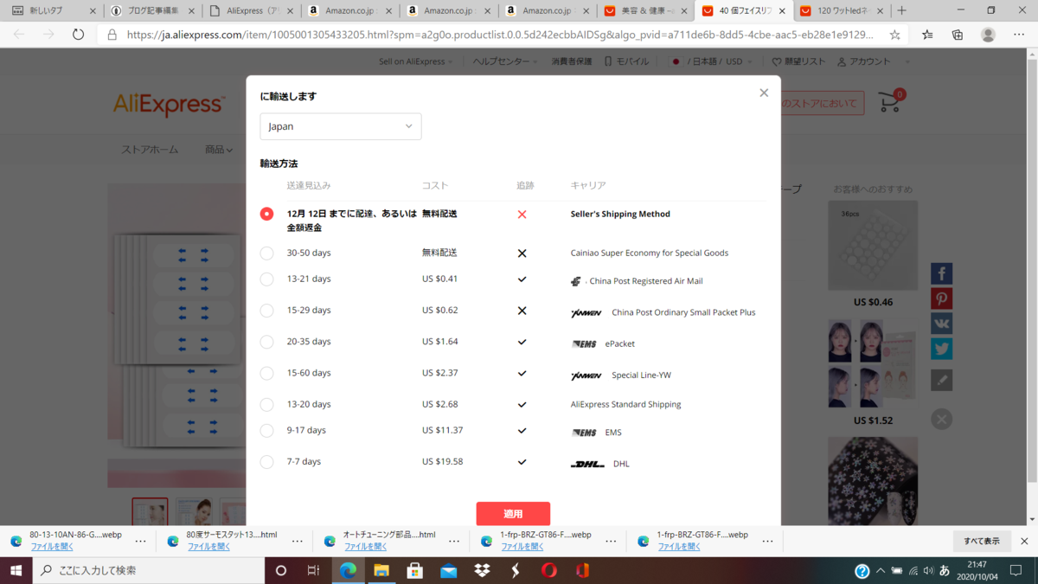Share the product on Facebook
The height and width of the screenshot is (584, 1038).
click(x=942, y=273)
